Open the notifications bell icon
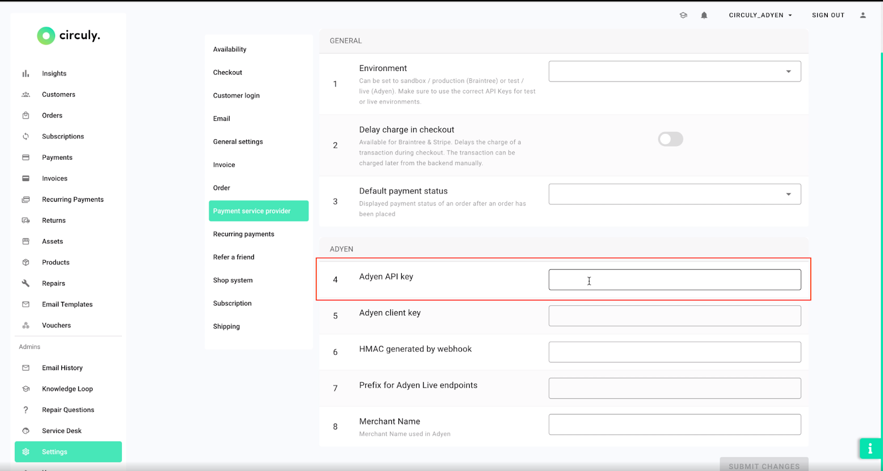 [704, 15]
